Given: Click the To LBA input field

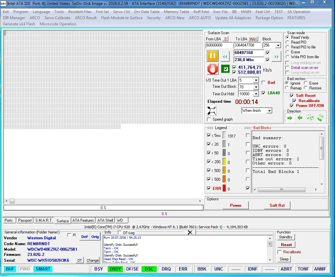Looking at the screenshot, I should pos(247,45).
